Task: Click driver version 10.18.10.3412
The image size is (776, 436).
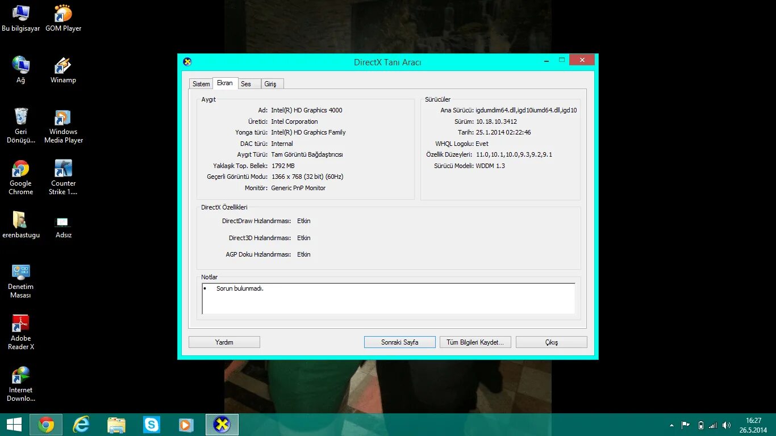Action: 497,121
